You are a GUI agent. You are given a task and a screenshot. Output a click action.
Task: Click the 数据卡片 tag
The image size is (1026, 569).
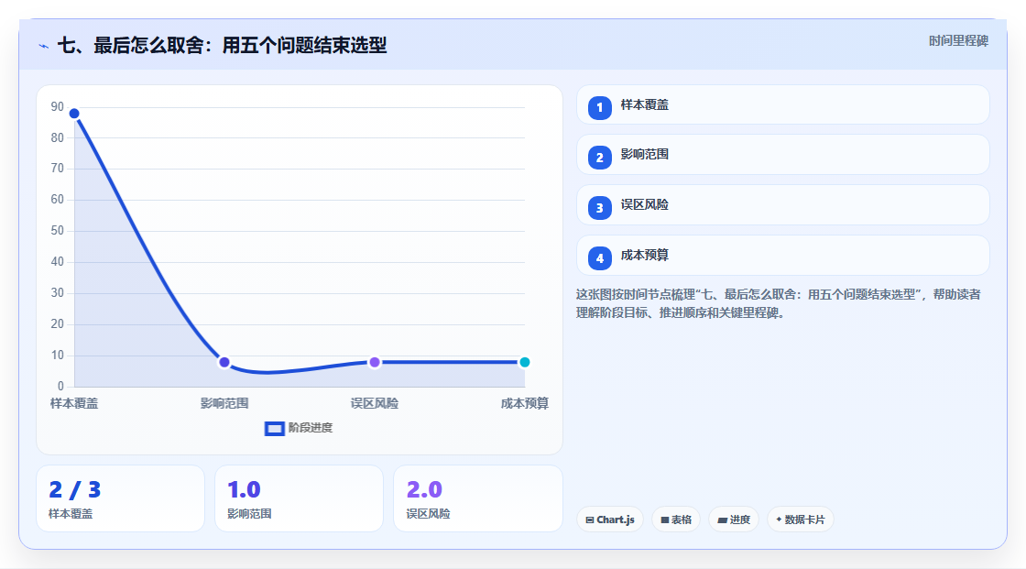pyautogui.click(x=801, y=520)
